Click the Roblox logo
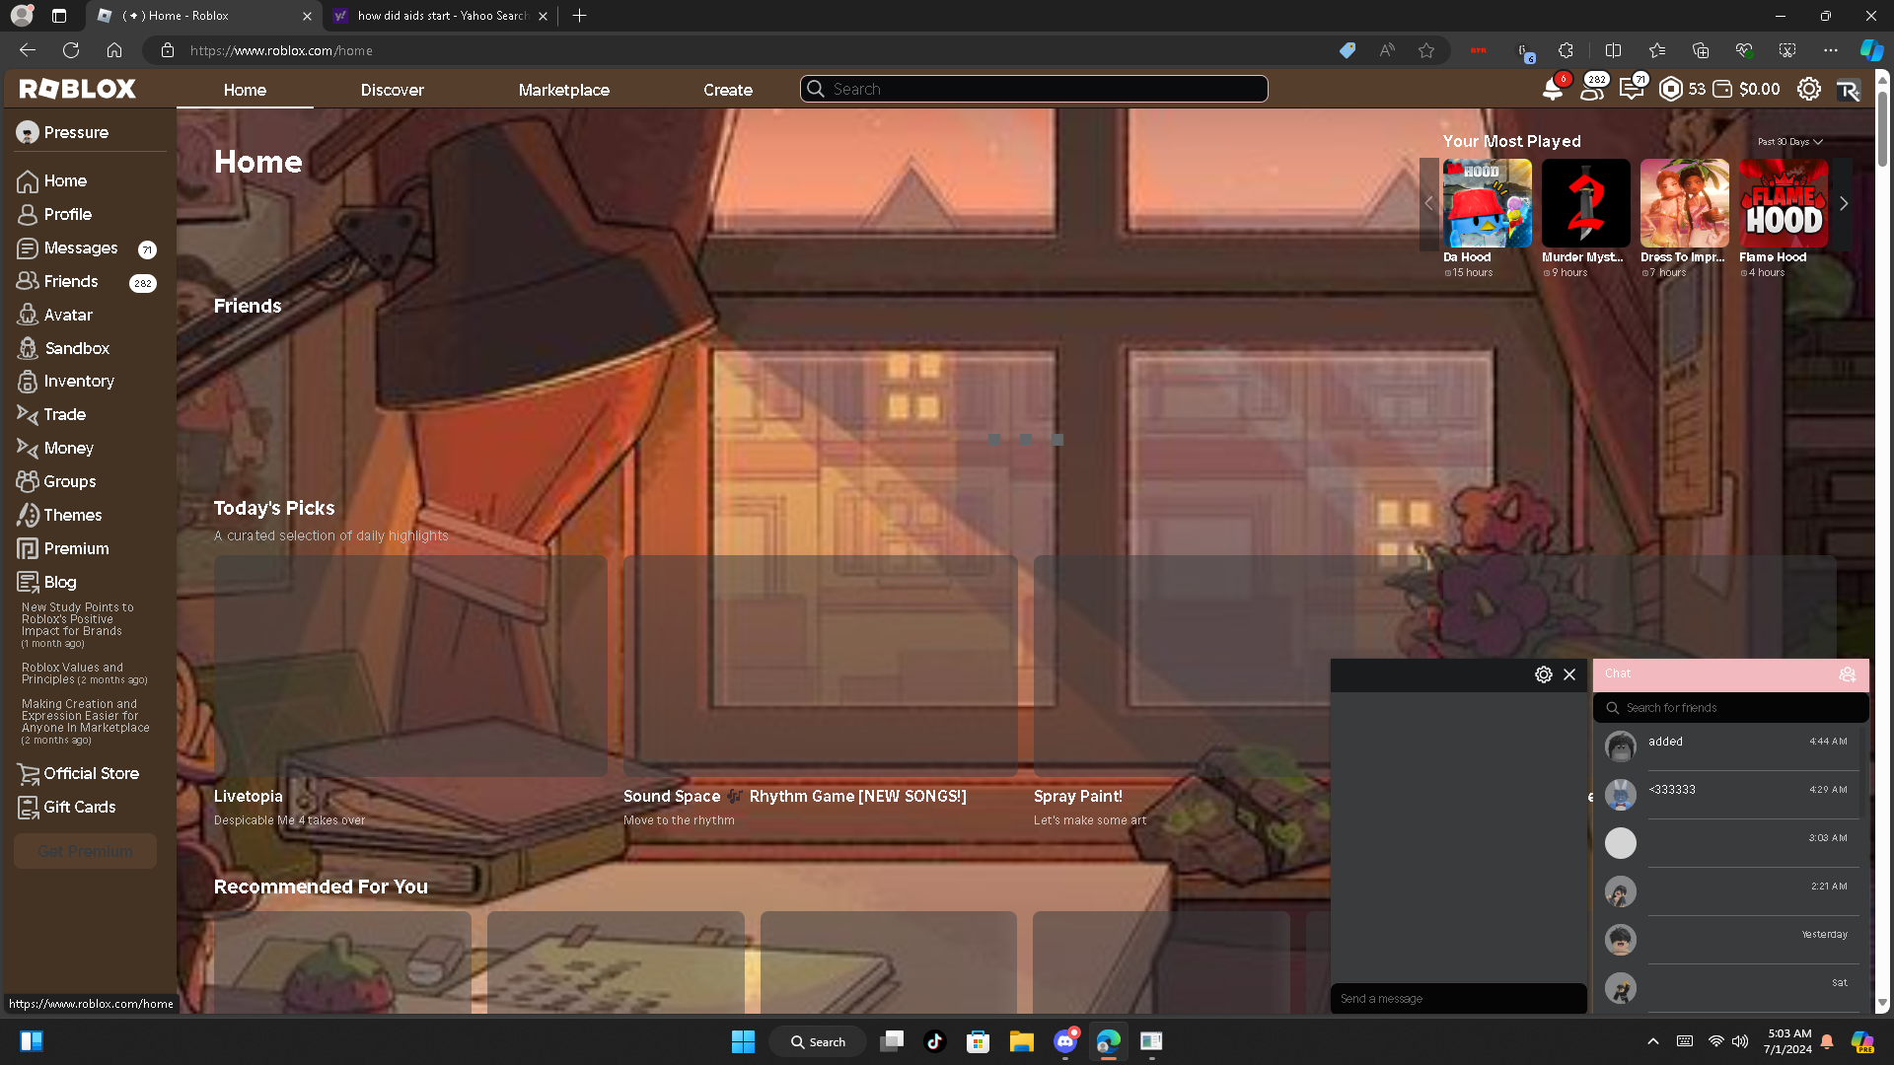Viewport: 1894px width, 1065px height. pyautogui.click(x=77, y=89)
